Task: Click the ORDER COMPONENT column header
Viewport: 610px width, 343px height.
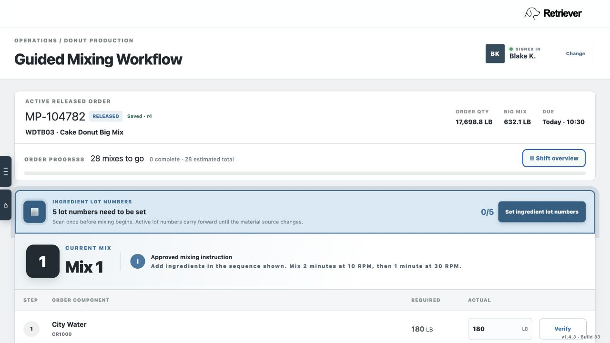Action: [x=81, y=300]
